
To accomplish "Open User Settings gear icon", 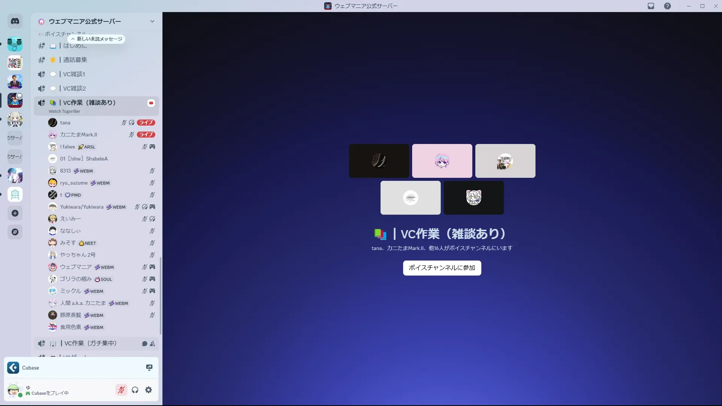I will [149, 390].
